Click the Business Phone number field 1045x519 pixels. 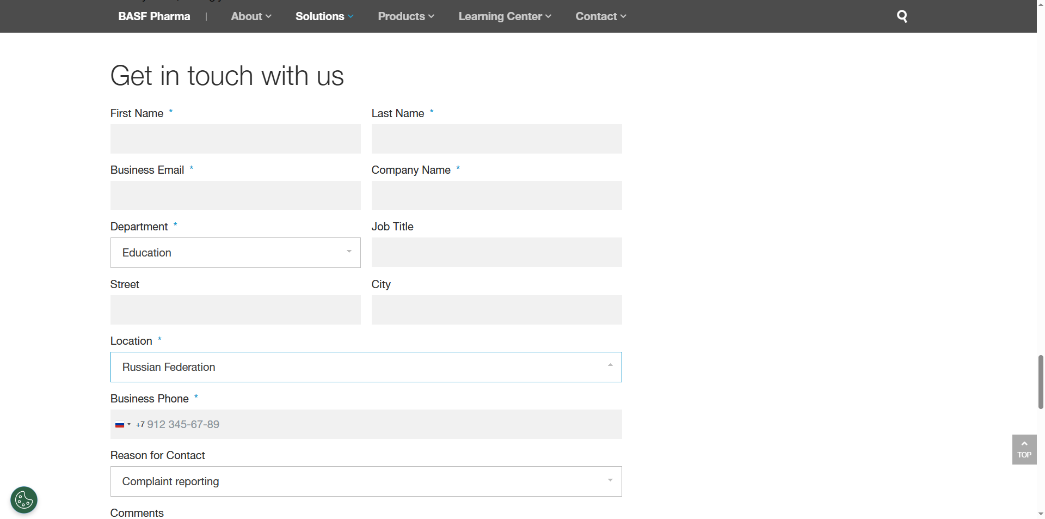coord(376,424)
